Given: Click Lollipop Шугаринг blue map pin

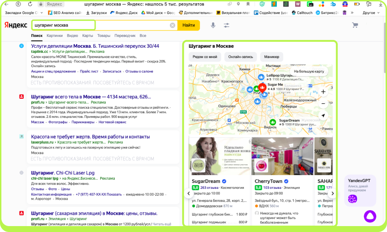Looking at the screenshot, I should tap(261, 77).
